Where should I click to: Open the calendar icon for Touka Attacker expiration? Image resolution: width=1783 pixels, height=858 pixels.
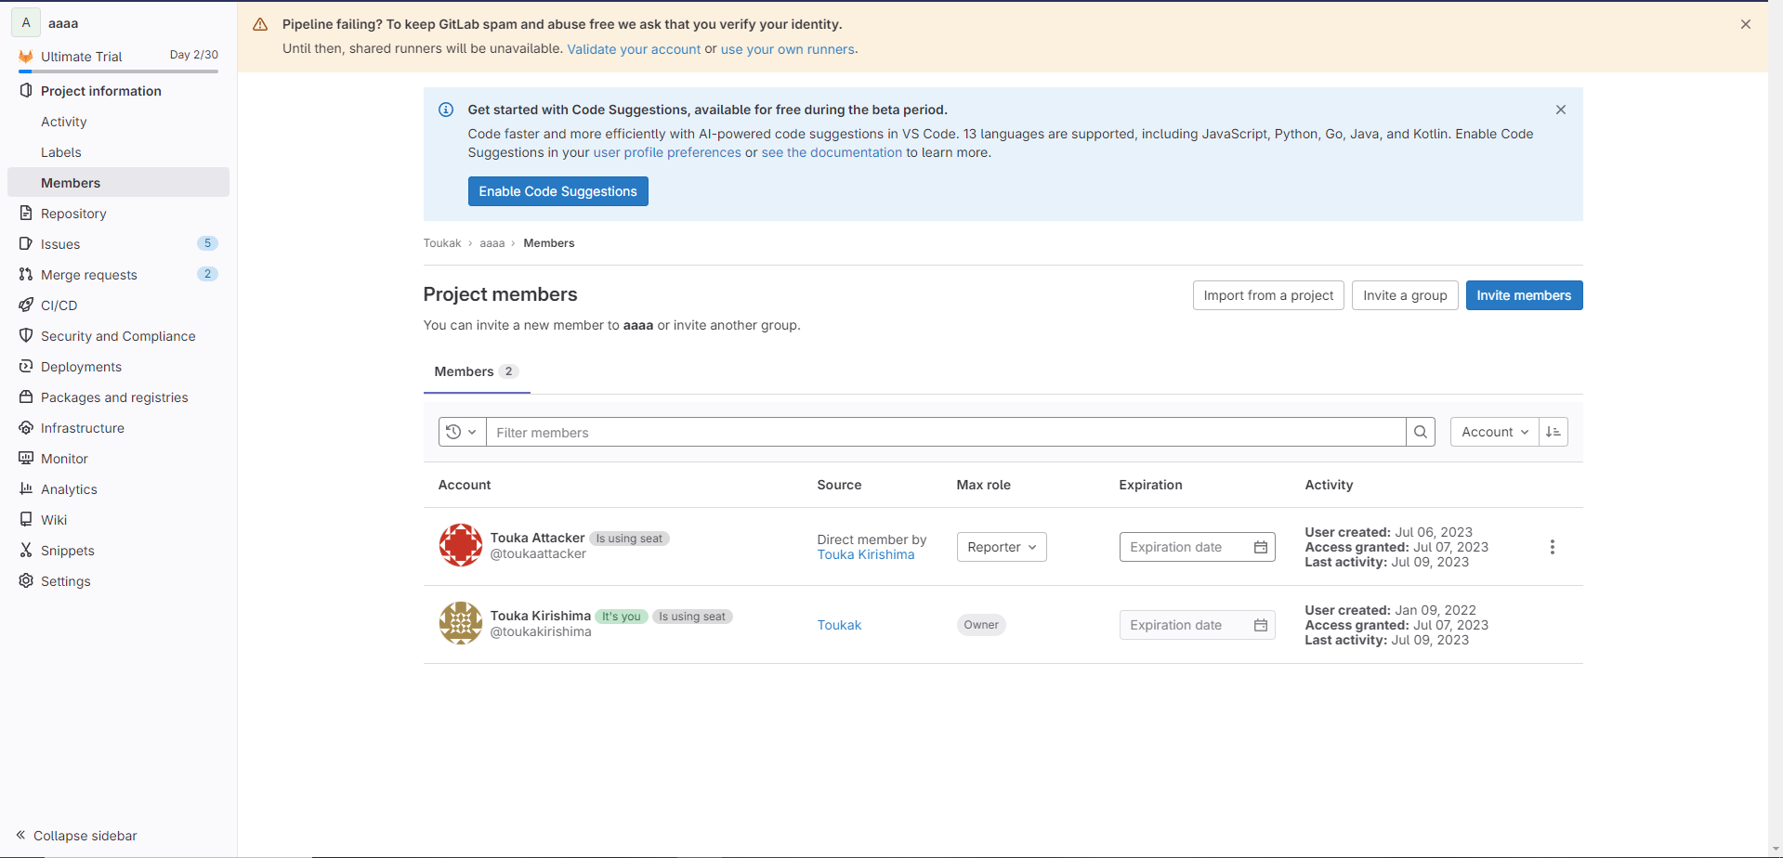click(1260, 547)
